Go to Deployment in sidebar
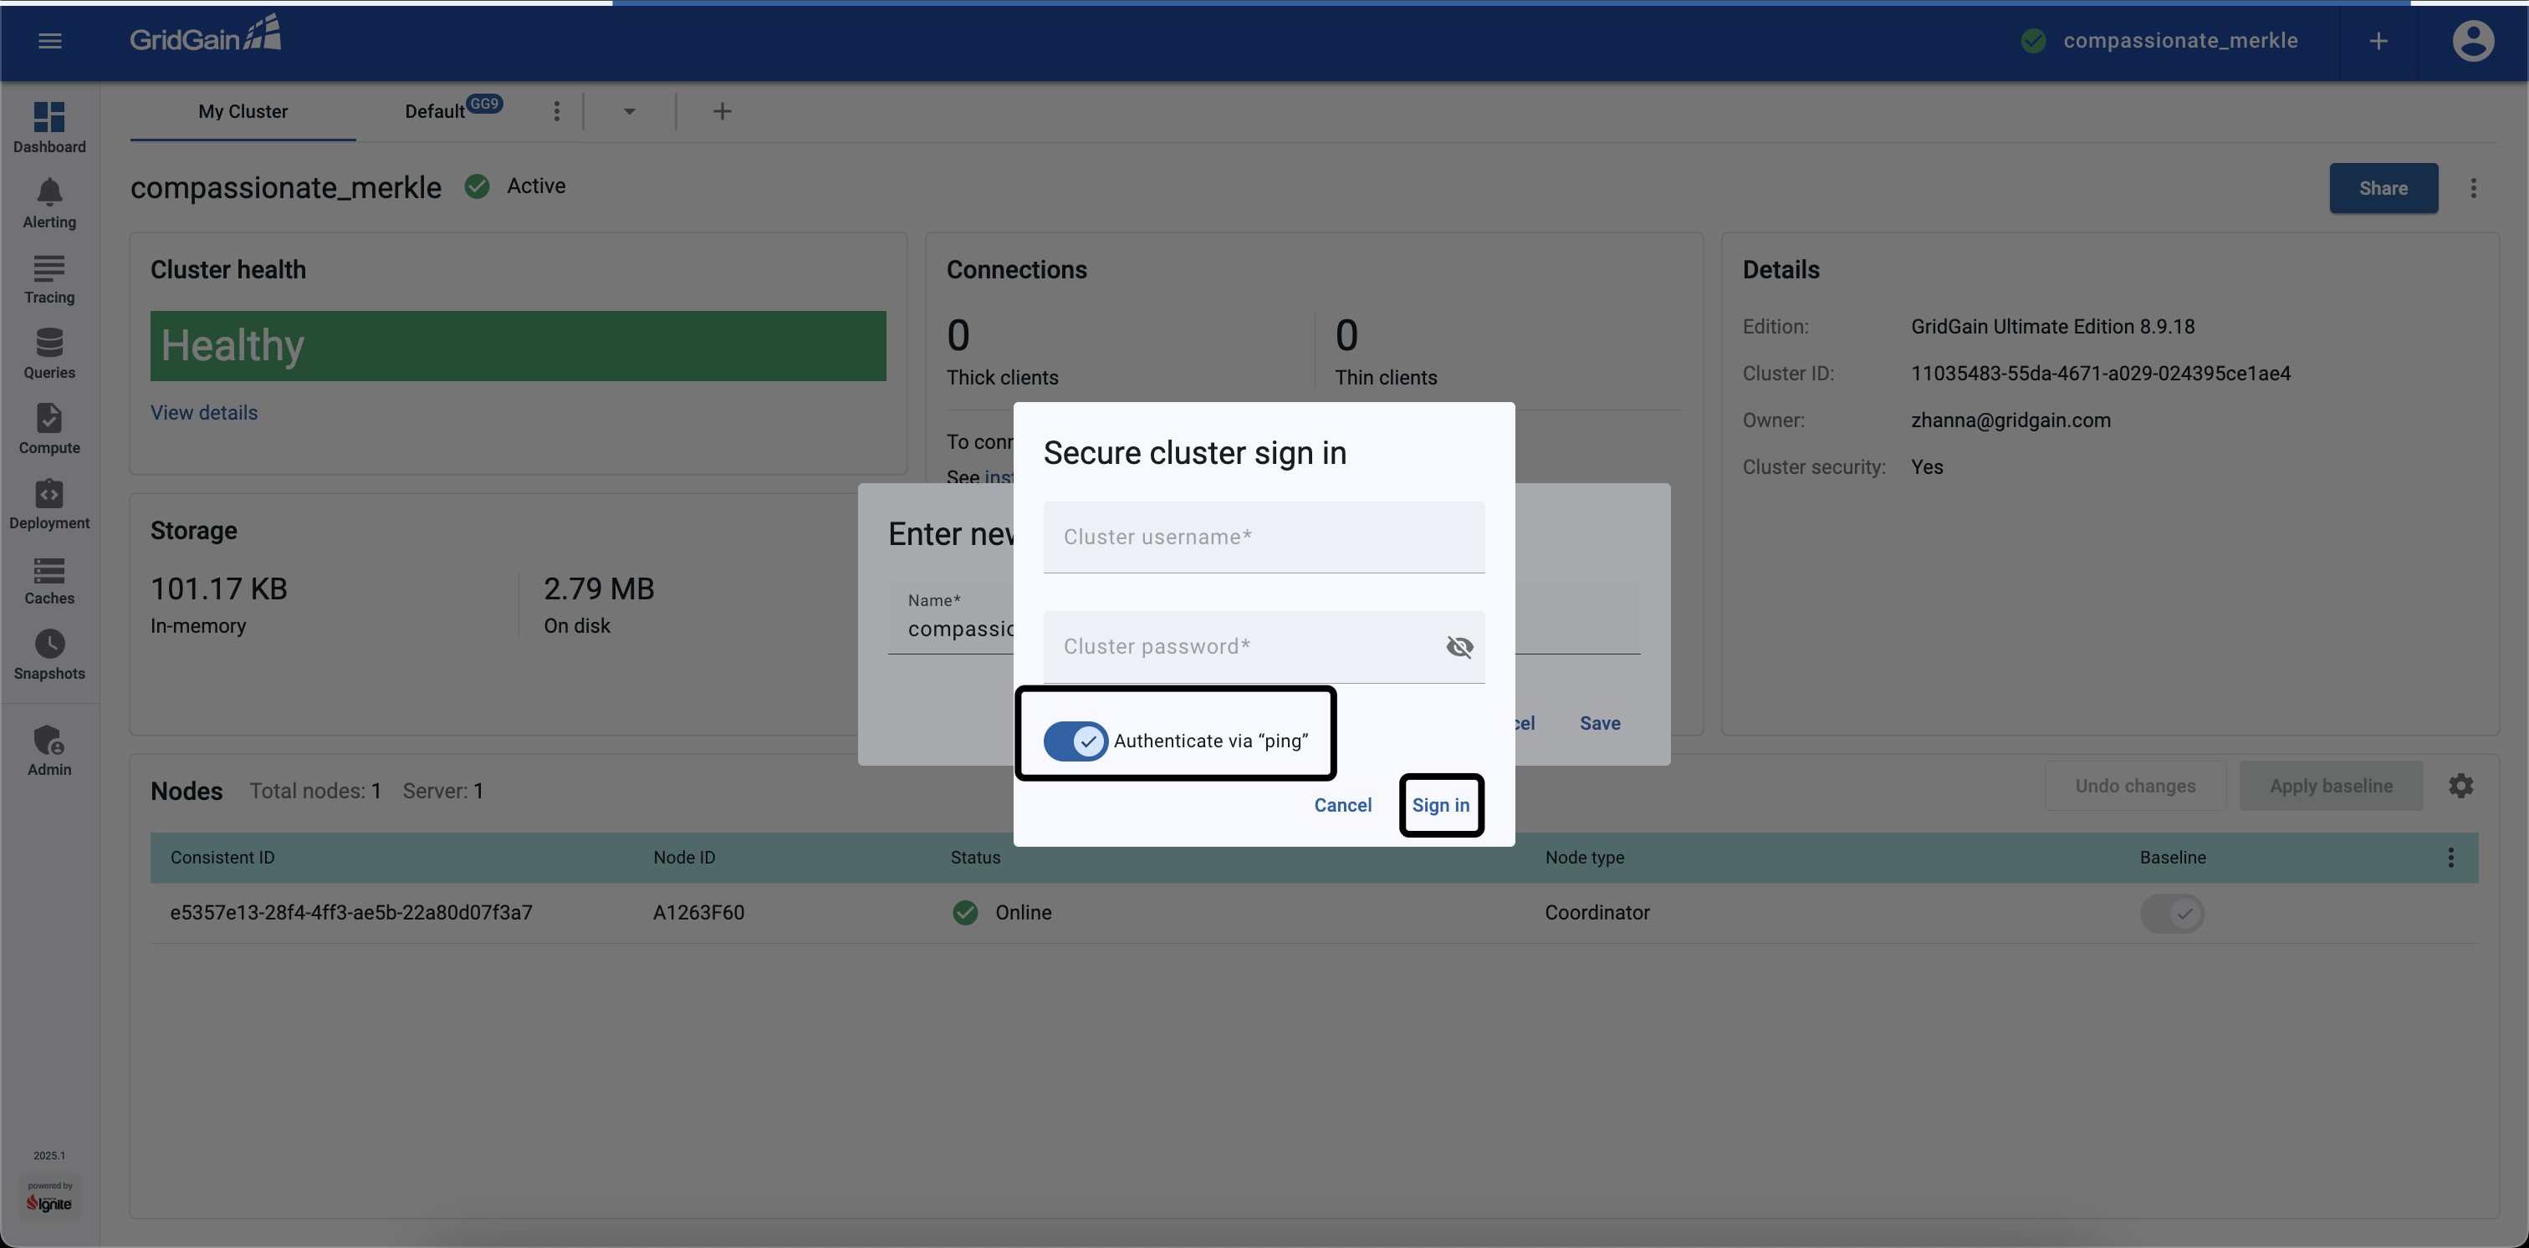This screenshot has width=2529, height=1248. 49,504
